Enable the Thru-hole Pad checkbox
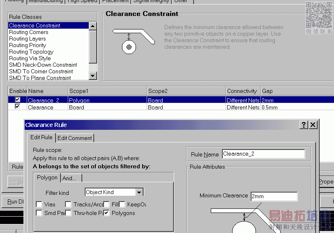The image size is (334, 233). [68, 213]
